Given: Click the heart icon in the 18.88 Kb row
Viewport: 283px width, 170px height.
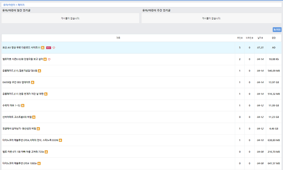Looking at the screenshot, I should pos(49,59).
